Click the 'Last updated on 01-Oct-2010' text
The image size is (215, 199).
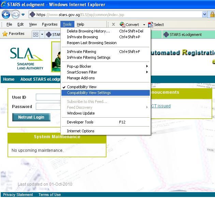(x=45, y=184)
